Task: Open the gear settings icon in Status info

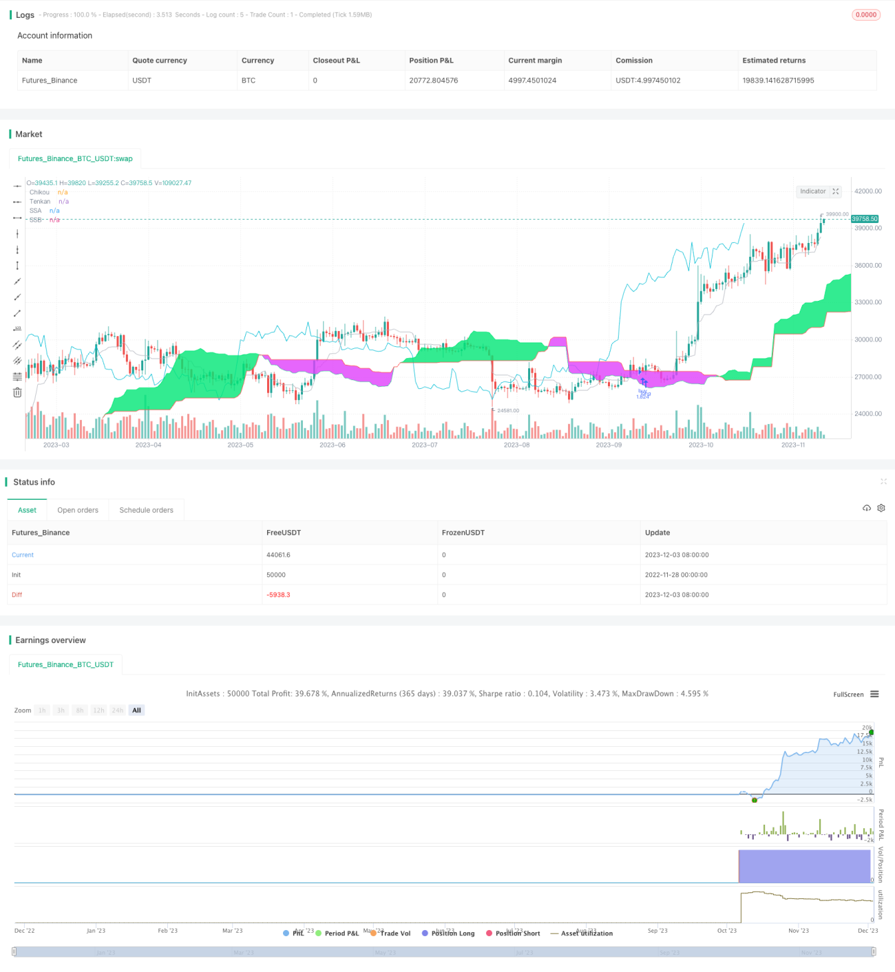Action: coord(881,508)
